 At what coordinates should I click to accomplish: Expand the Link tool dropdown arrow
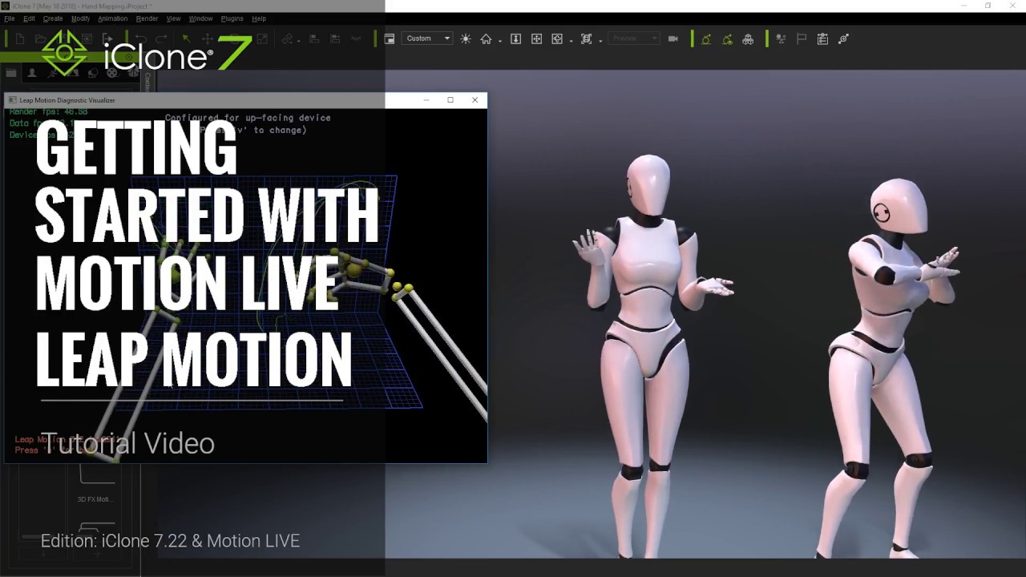coord(301,40)
